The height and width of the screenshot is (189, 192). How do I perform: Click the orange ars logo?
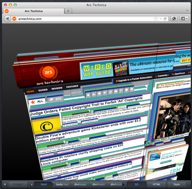coord(49,72)
